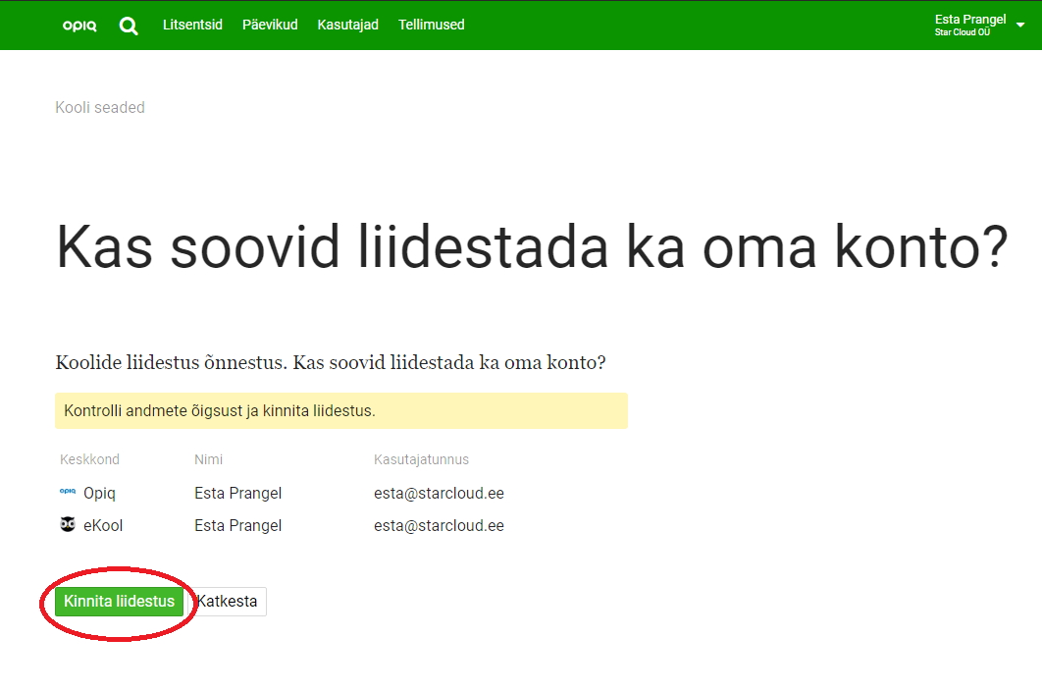
Task: Open the Tellimused menu item
Action: [x=431, y=25]
